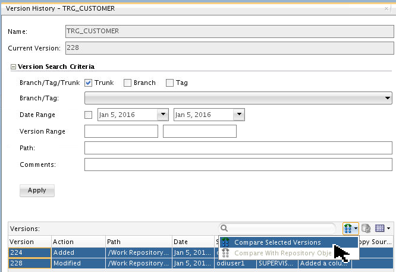
Task: Tick the Date Range checkbox
Action: [88, 115]
